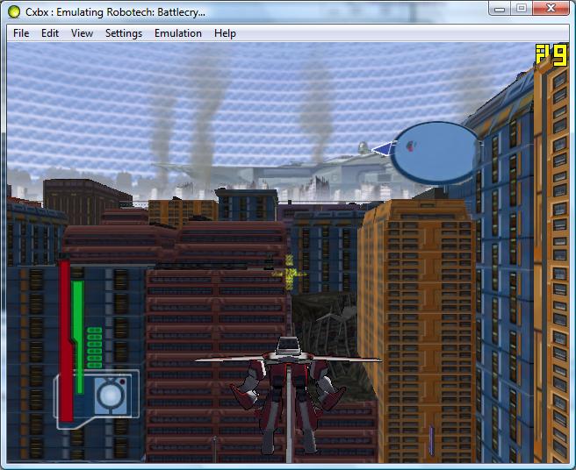The height and width of the screenshot is (470, 576).
Task: Click the red Veritech mech character
Action: (289, 395)
